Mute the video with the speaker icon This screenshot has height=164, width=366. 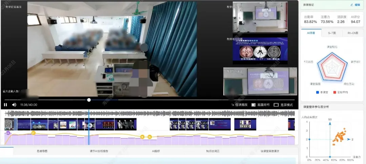(x=14, y=105)
